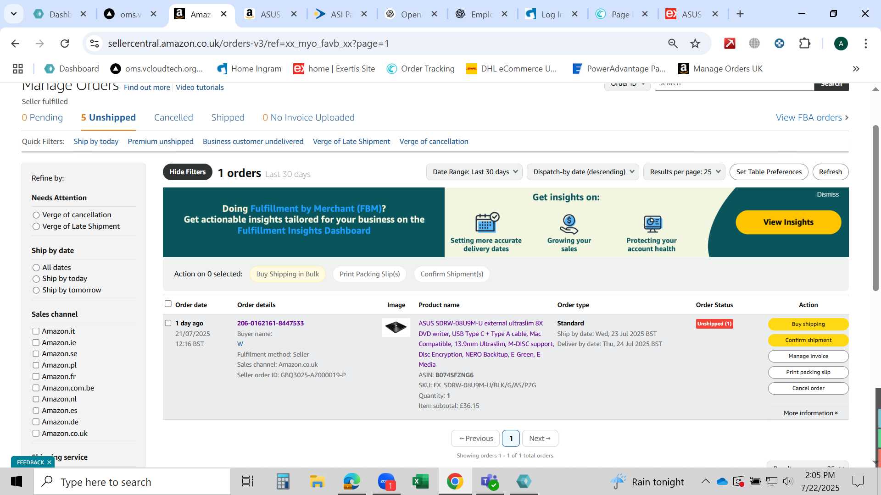
Task: Select Ship by today radio button
Action: click(x=36, y=279)
